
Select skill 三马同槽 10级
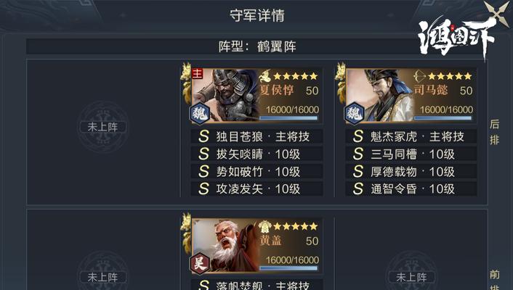coord(411,154)
